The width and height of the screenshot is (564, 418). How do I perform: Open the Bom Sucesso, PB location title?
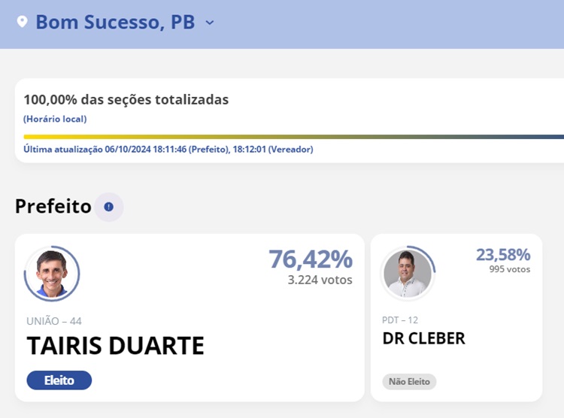pos(114,22)
